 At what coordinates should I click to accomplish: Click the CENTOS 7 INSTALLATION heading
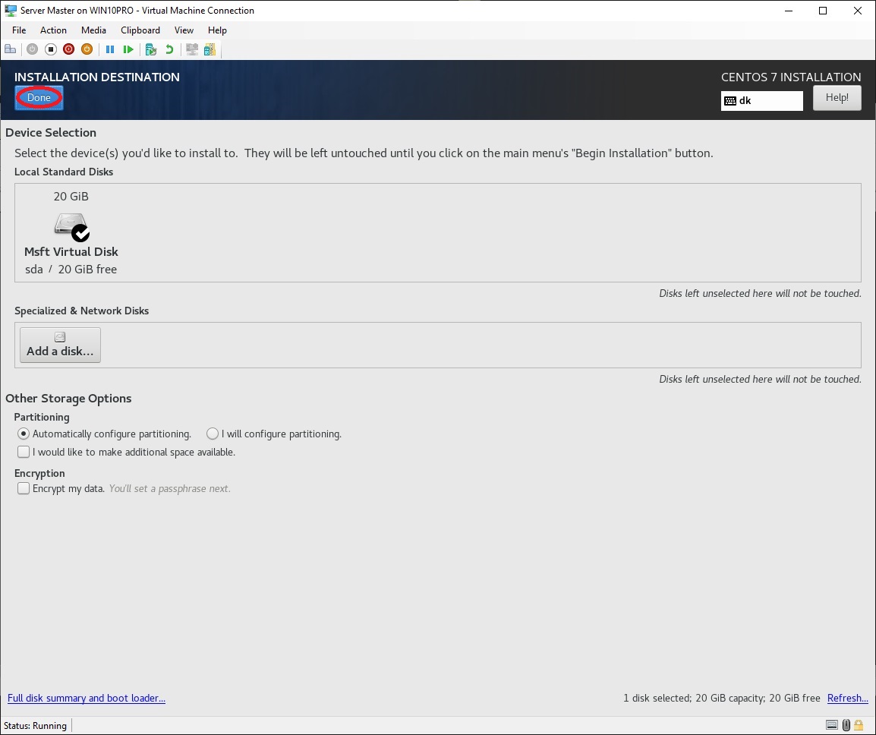tap(791, 77)
